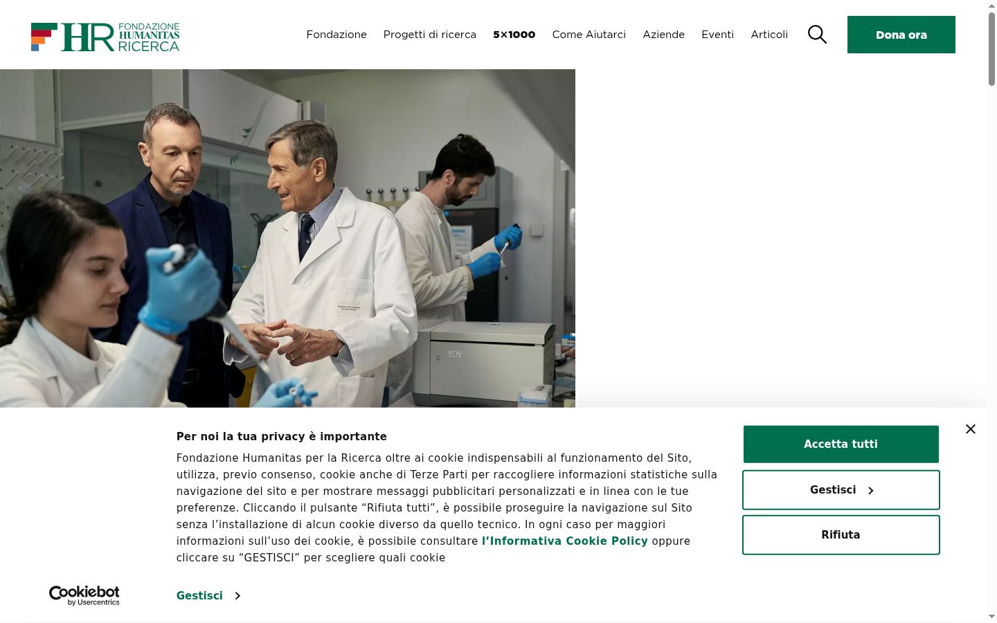This screenshot has width=997, height=623.
Task: Accept all cookies with Accetta tutti
Action: [x=841, y=444]
